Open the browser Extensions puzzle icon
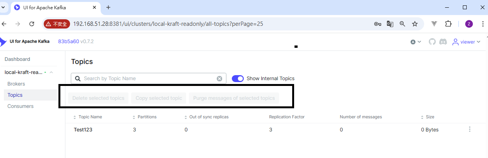Screen dimensions: 488x158 click(448, 24)
